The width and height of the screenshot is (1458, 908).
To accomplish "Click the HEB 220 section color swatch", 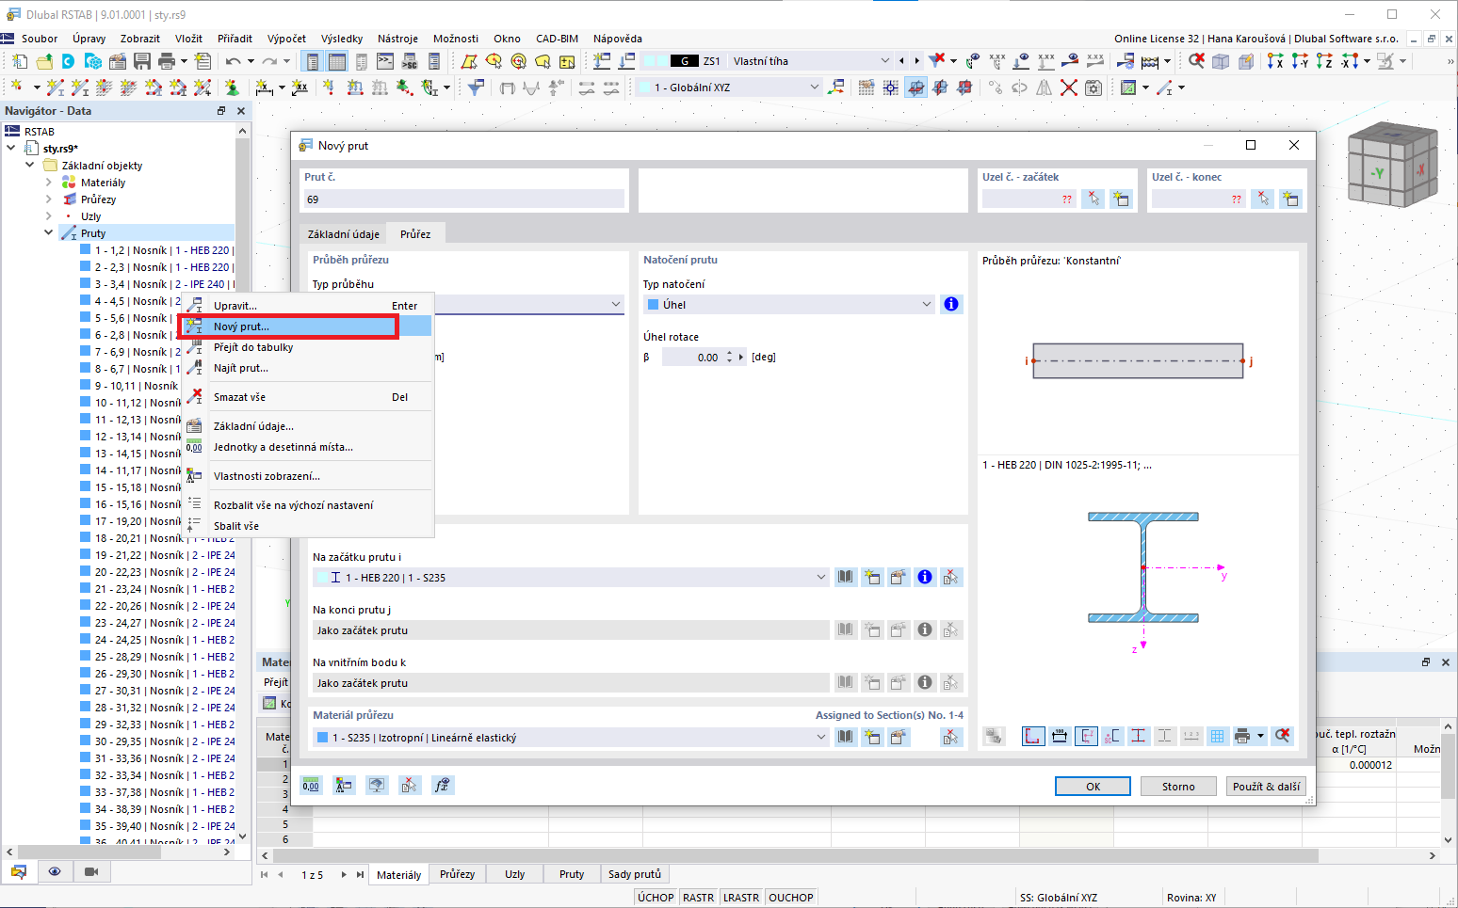I will click(323, 578).
